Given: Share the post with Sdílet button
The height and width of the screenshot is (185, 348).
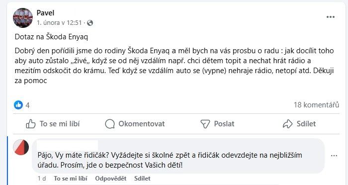Looking at the screenshot, I should 299,124.
